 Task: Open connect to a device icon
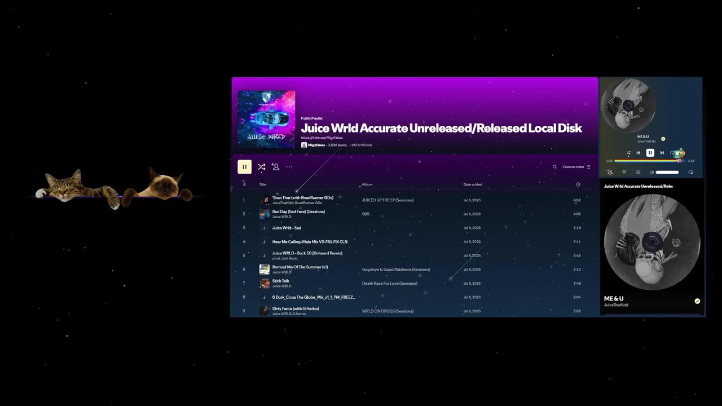click(638, 172)
